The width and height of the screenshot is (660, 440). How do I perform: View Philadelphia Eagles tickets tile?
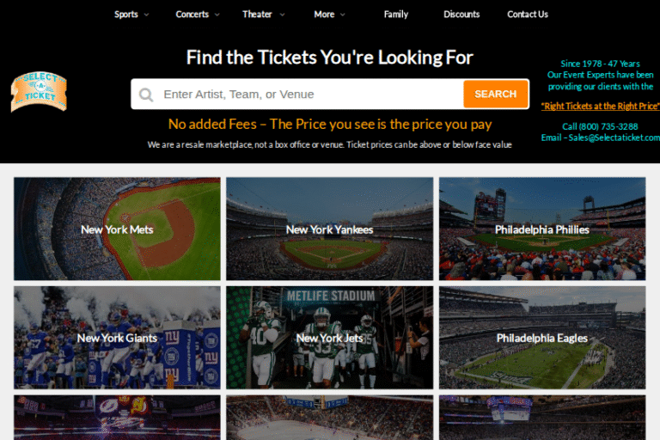click(542, 338)
